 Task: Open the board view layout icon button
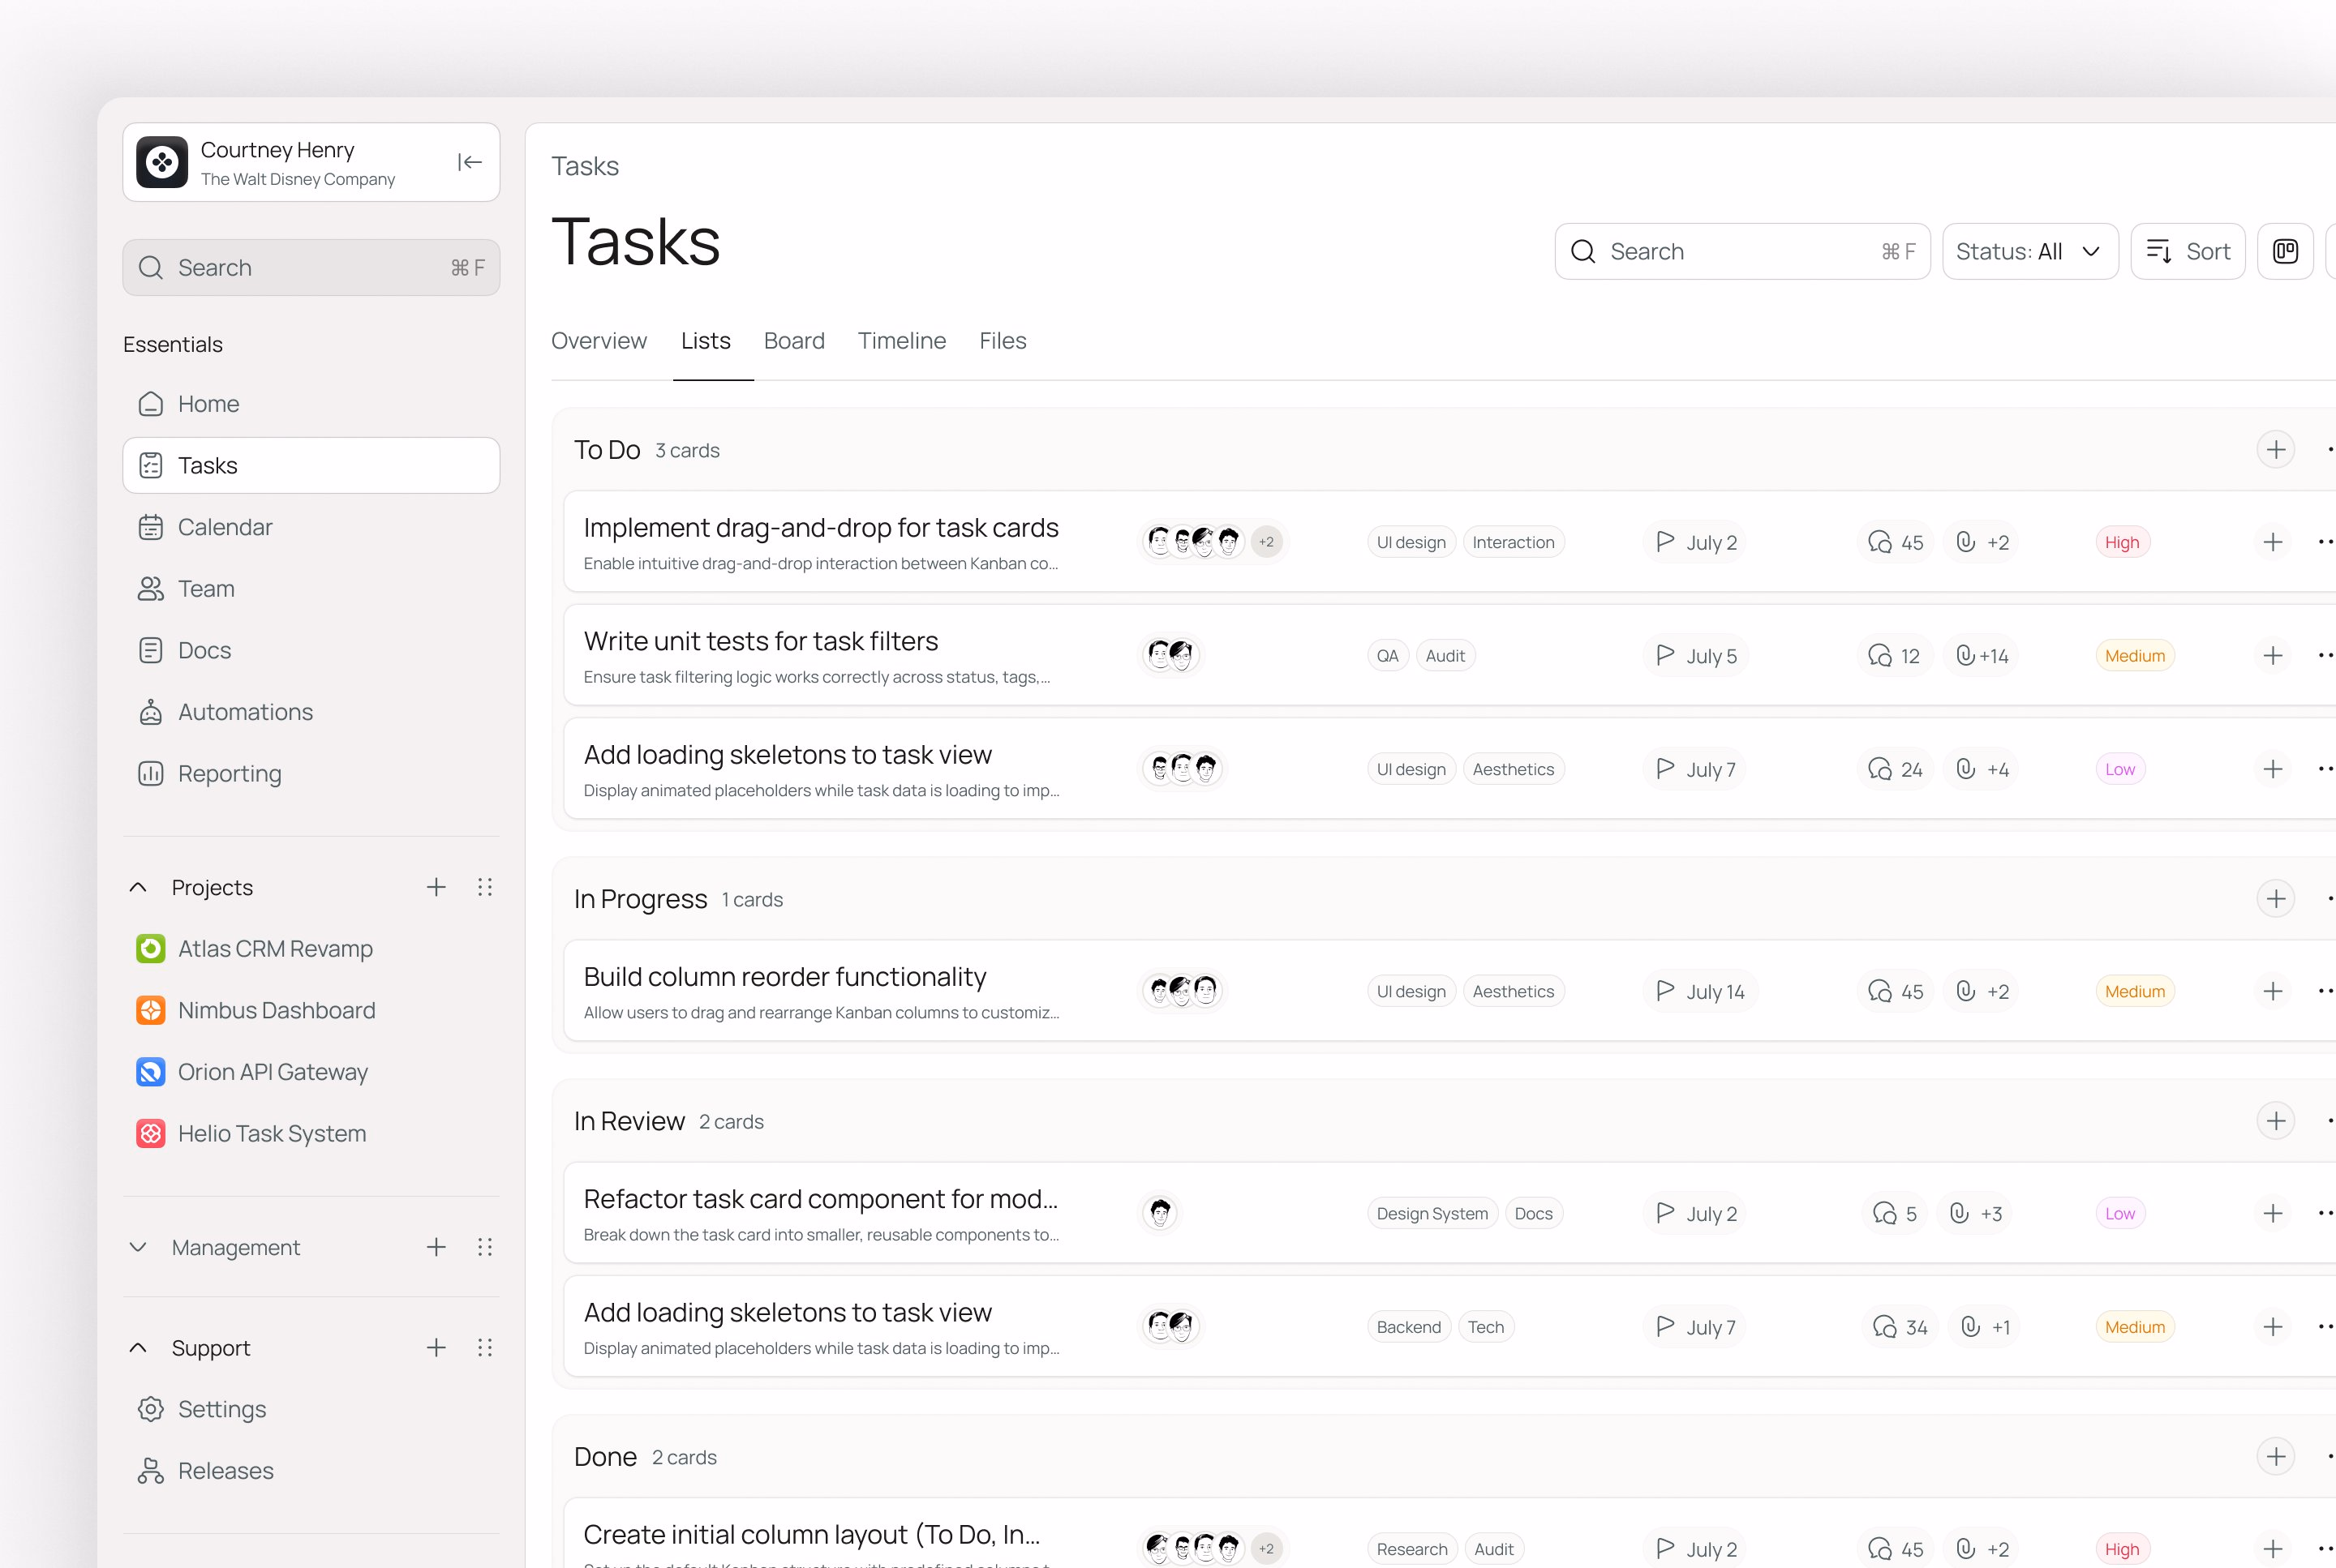tap(2285, 251)
